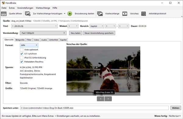Click the Vorschau preview icon

pyautogui.click(x=125, y=14)
